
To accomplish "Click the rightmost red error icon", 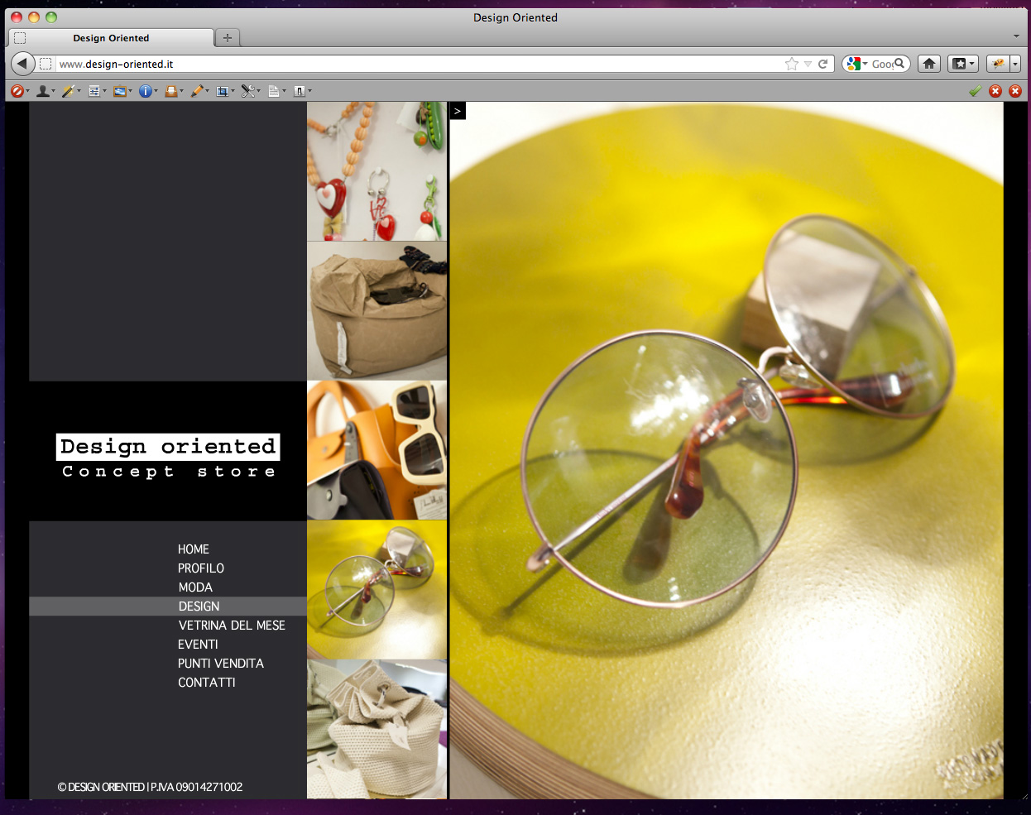I will (1015, 91).
